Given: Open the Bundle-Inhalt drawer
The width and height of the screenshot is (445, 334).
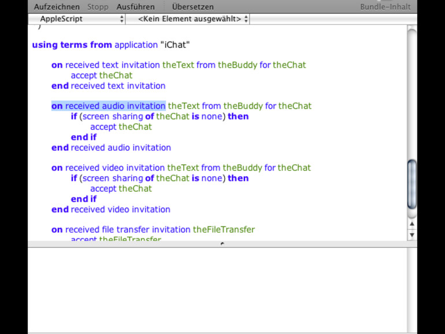Looking at the screenshot, I should 385,6.
